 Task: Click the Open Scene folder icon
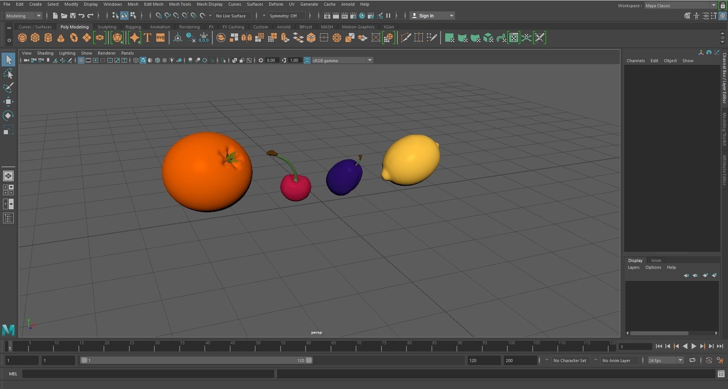pos(64,16)
